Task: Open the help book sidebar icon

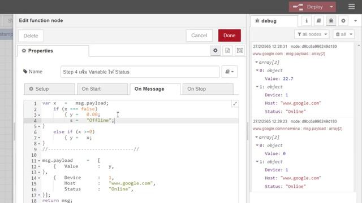Action: click(319, 21)
